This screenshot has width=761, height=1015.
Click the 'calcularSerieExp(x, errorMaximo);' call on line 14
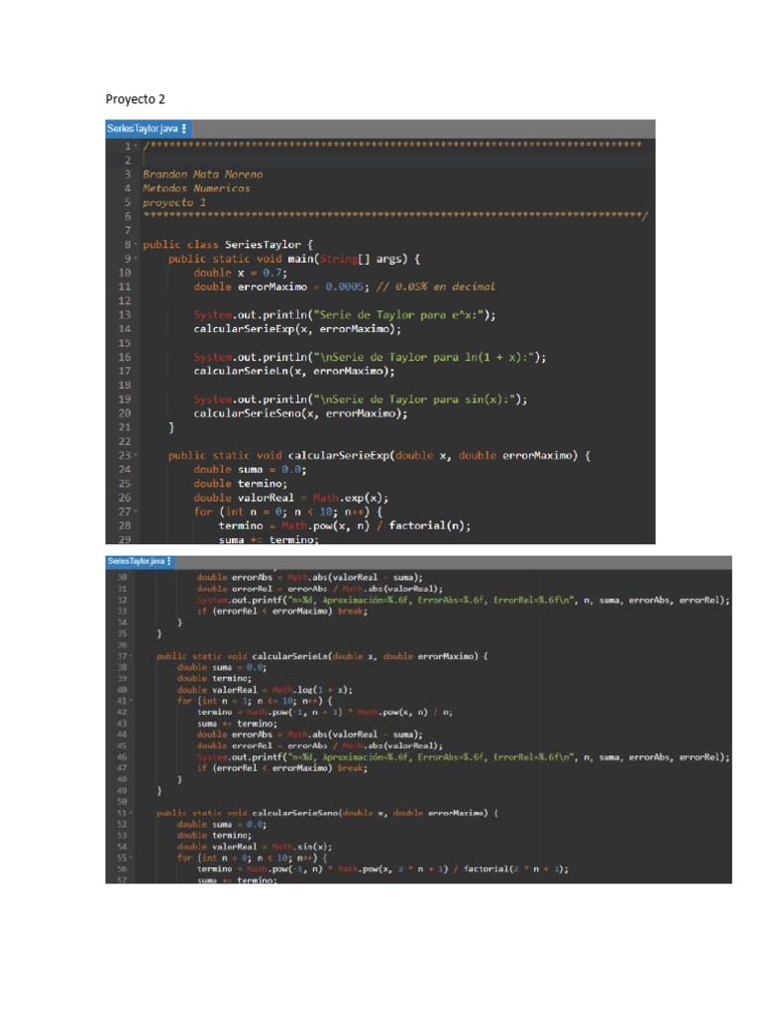297,329
